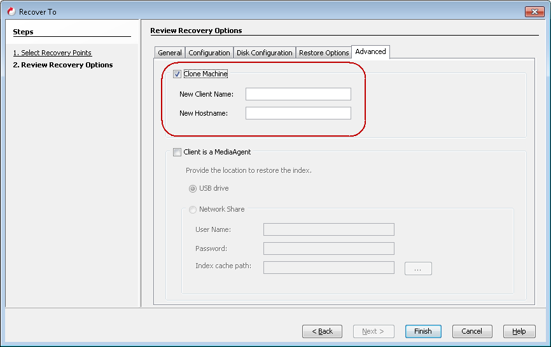
Task: Click the New Client Name text field
Action: pos(298,94)
